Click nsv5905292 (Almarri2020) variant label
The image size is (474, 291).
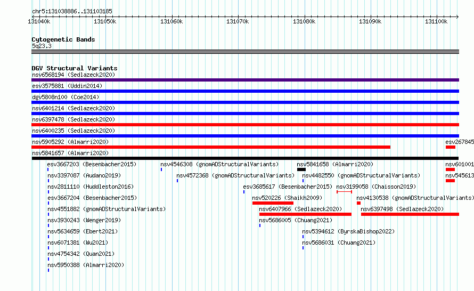[x=70, y=142]
